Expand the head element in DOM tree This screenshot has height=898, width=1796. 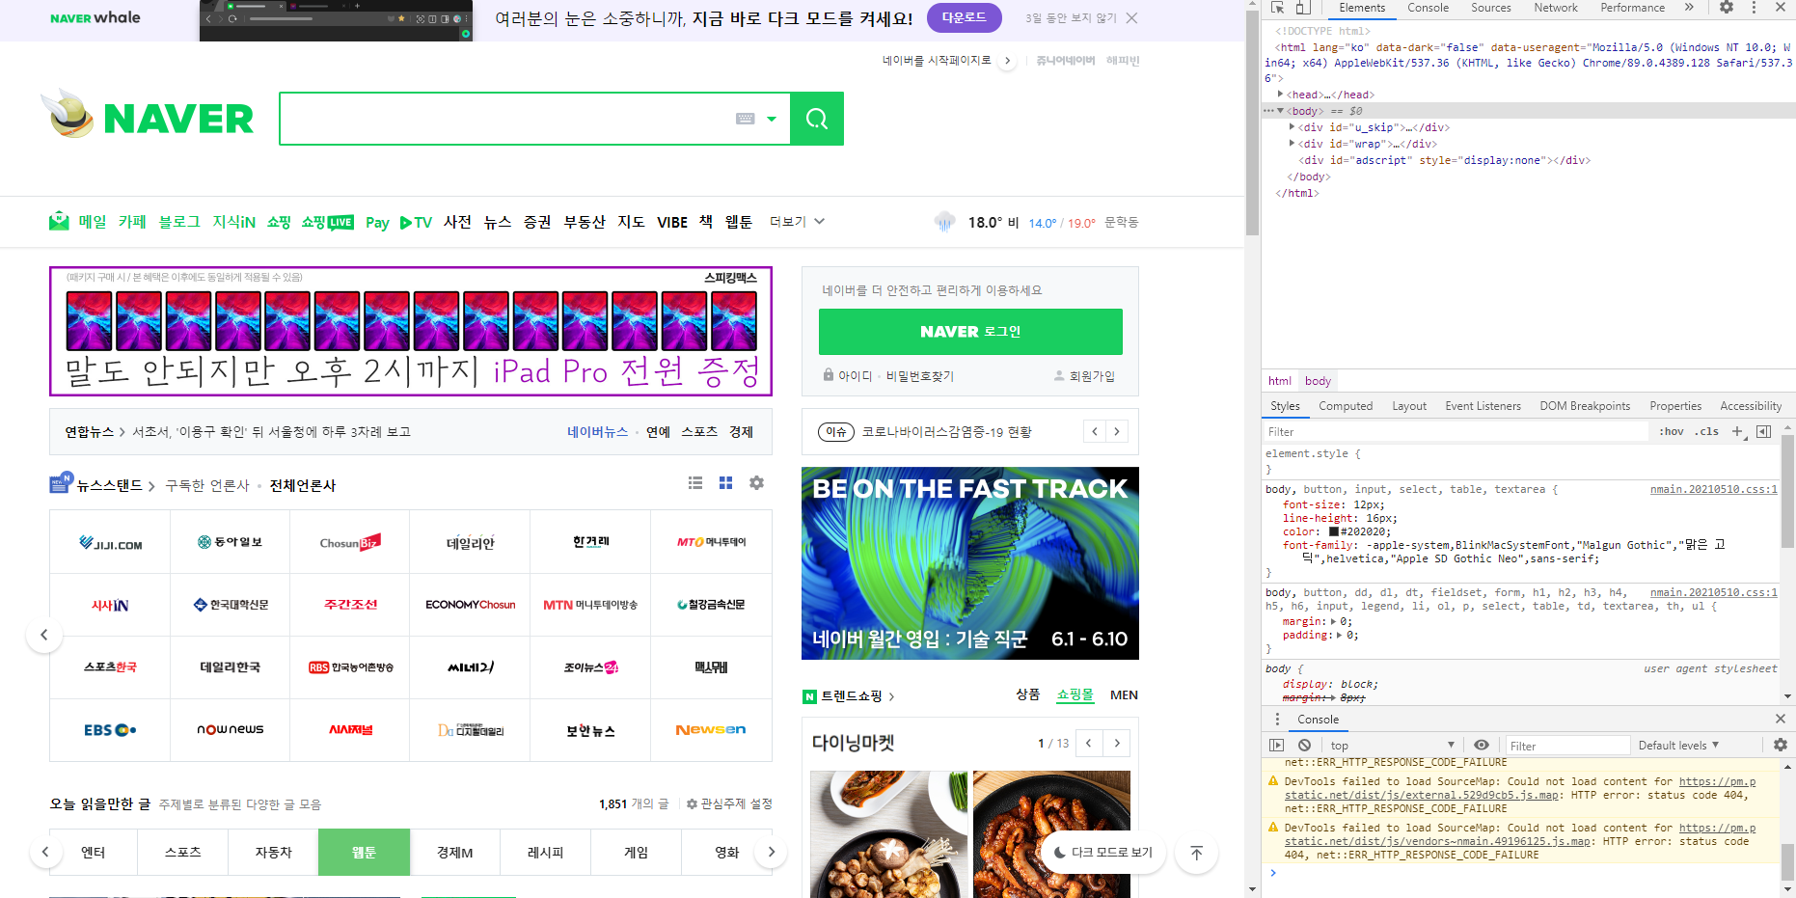click(x=1280, y=95)
